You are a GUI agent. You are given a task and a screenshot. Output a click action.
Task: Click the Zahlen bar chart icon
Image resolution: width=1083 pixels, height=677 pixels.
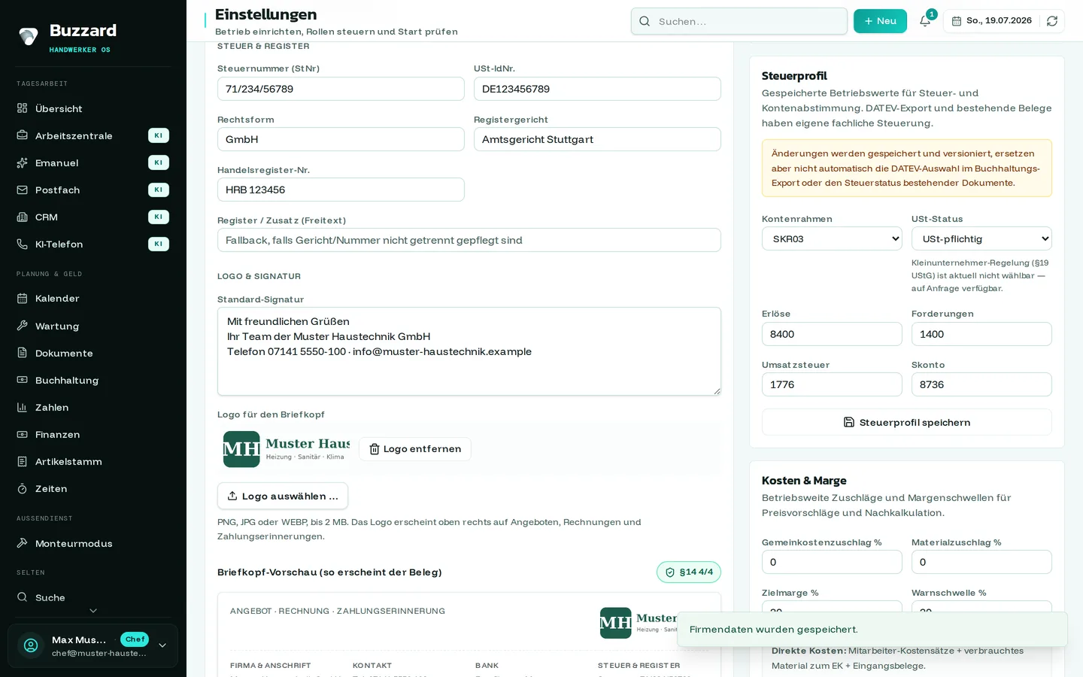(23, 407)
